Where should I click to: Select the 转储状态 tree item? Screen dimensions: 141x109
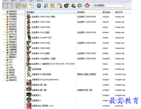[x=13, y=80]
